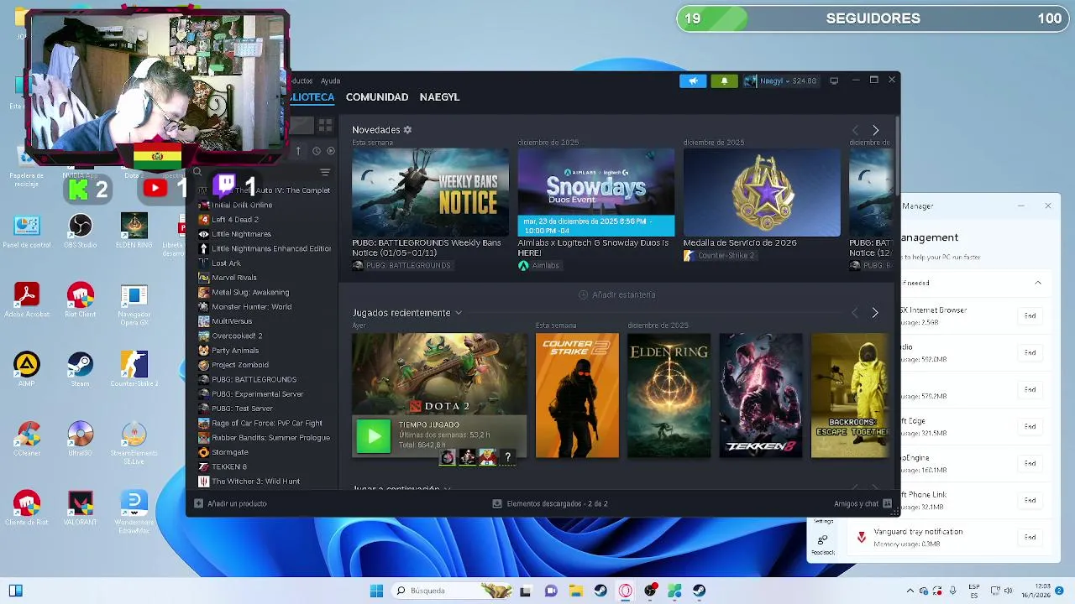Open library filter options icon
1075x604 pixels.
[x=325, y=172]
